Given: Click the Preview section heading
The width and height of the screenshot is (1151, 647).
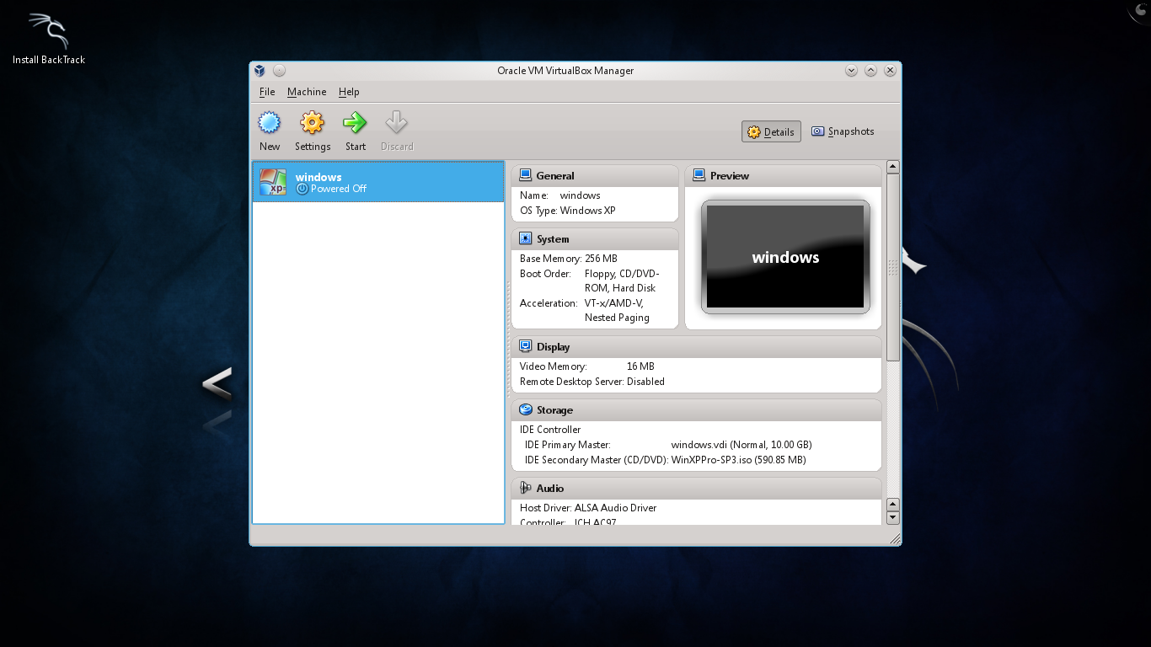Looking at the screenshot, I should [x=730, y=175].
